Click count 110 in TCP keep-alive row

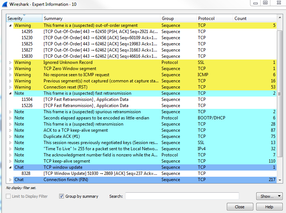272,161
